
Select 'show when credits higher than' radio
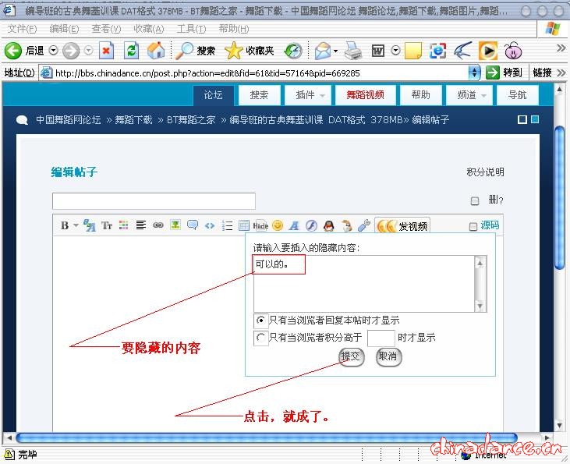click(x=260, y=338)
